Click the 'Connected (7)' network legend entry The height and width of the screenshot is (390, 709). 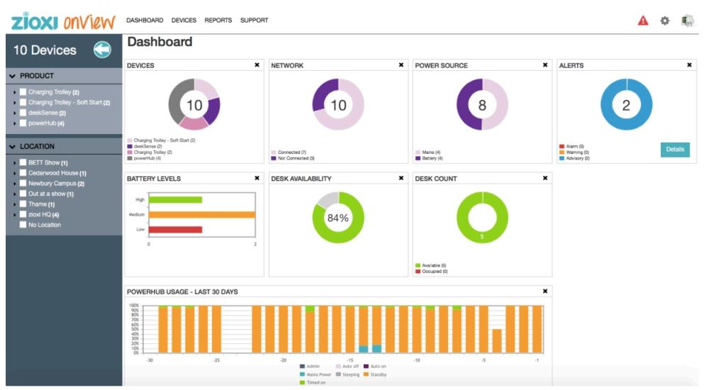[289, 152]
